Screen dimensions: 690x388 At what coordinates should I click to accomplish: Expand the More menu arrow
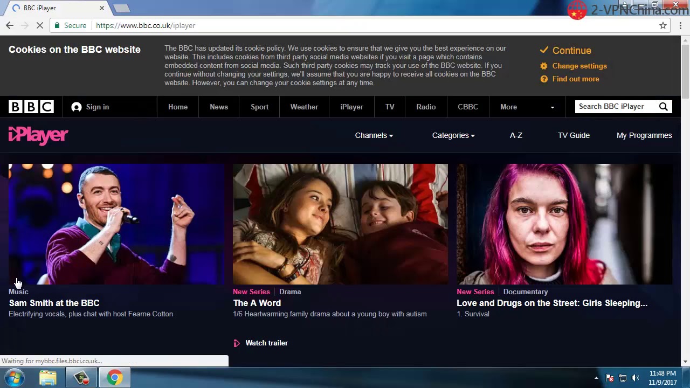552,107
